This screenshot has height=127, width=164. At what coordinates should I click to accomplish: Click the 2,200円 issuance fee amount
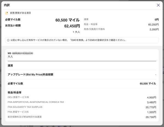[154, 29]
